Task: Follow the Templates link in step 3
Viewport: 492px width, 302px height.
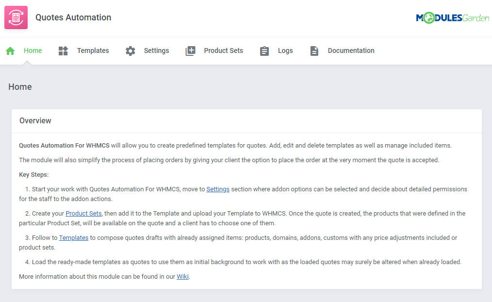Action: (74, 237)
